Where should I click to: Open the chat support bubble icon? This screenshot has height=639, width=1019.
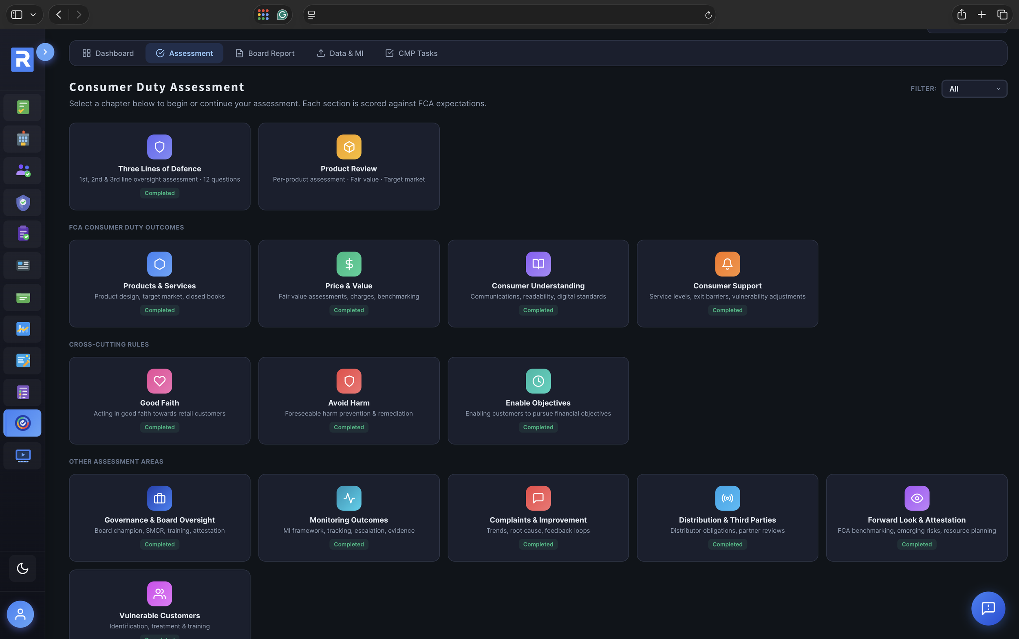point(988,608)
